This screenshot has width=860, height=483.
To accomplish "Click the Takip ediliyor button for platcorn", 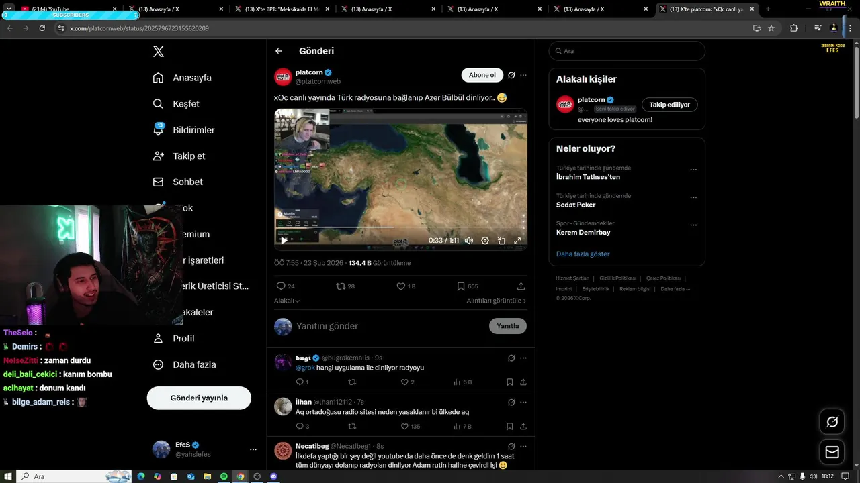I will pos(670,105).
